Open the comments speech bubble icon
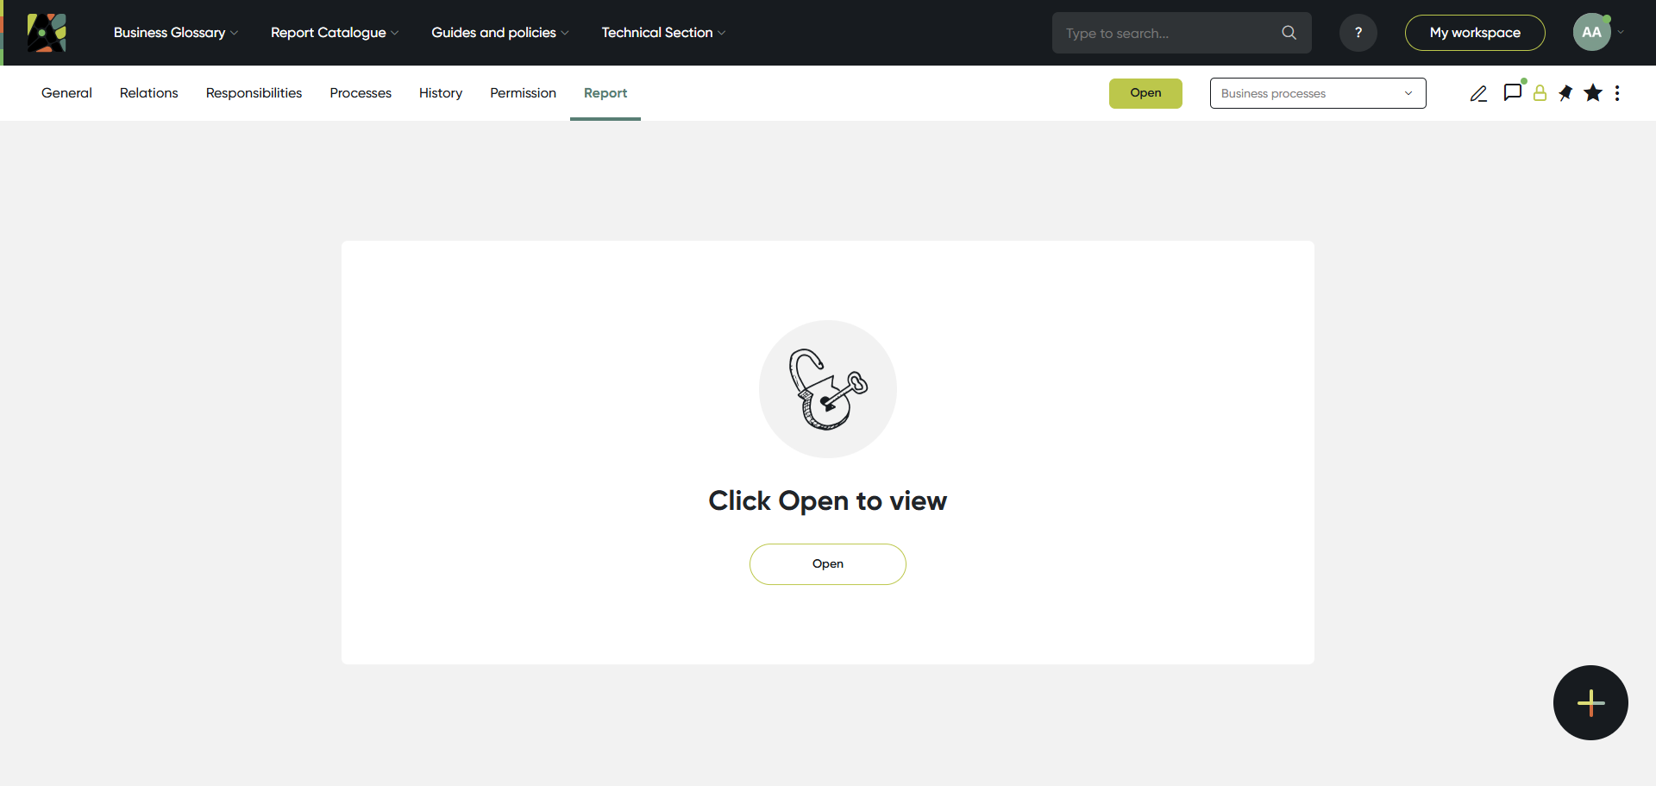This screenshot has width=1656, height=786. click(x=1512, y=92)
